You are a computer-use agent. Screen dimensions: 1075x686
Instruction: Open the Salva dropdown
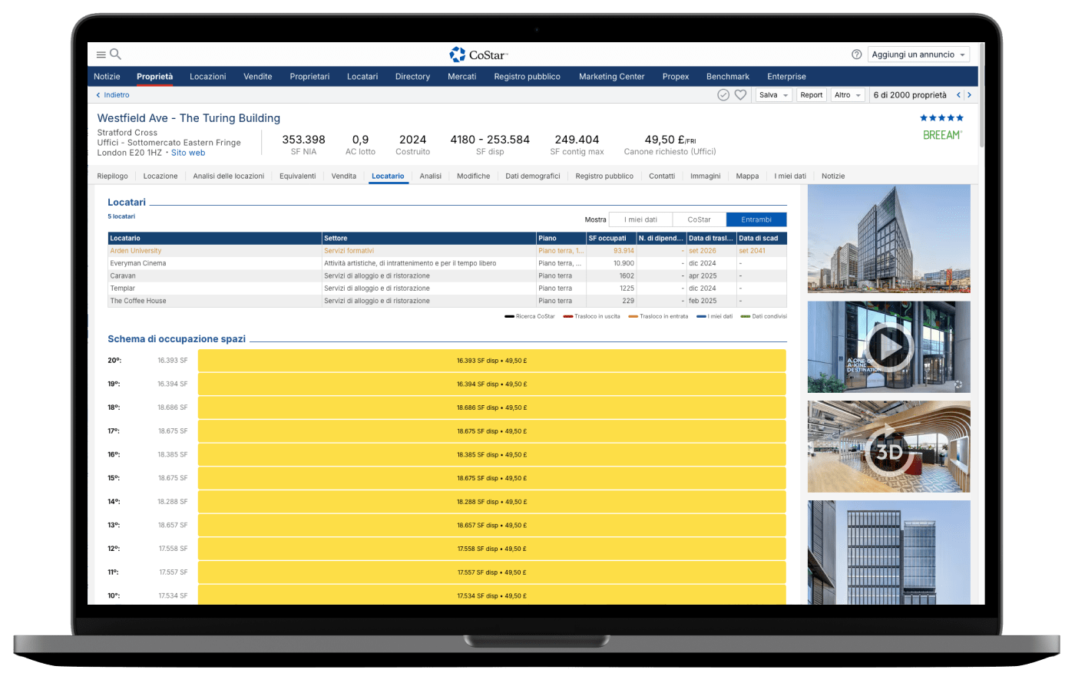pos(773,95)
